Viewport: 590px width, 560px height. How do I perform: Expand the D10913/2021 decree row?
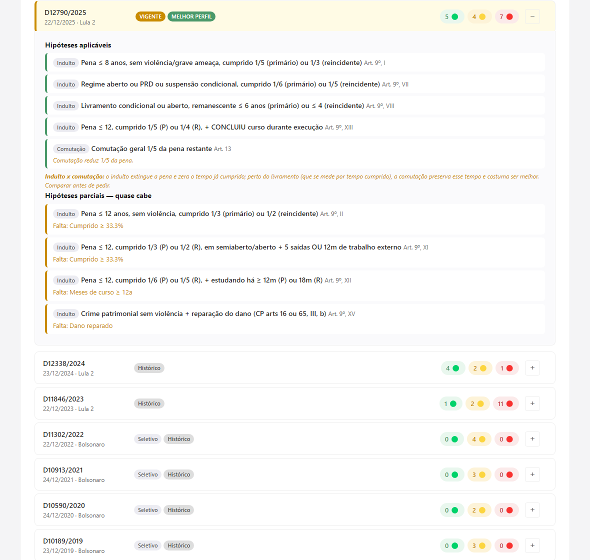(532, 474)
